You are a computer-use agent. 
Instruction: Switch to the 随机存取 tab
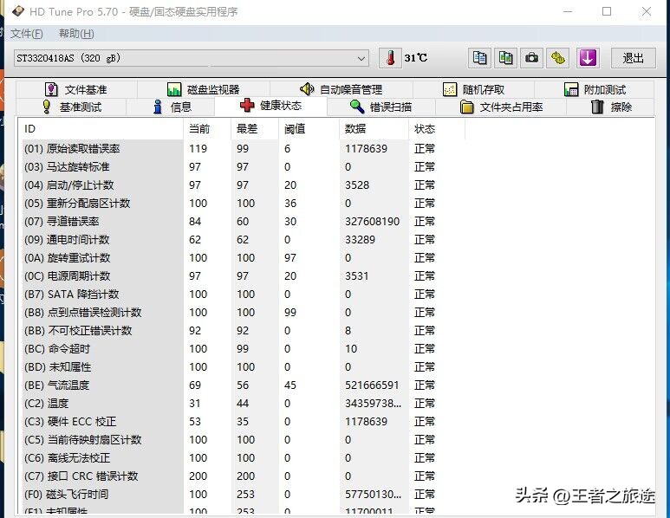473,90
